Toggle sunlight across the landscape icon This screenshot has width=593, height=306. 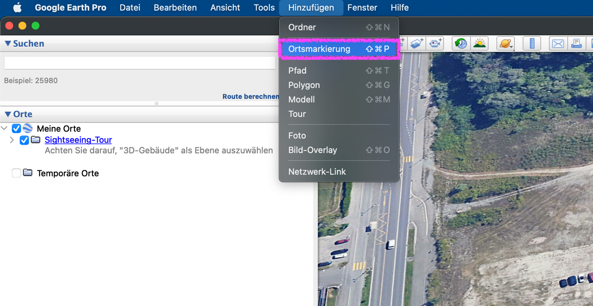[479, 43]
